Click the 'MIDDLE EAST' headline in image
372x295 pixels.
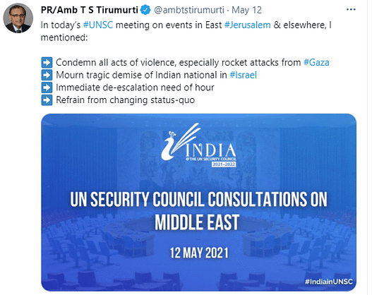coord(197,222)
